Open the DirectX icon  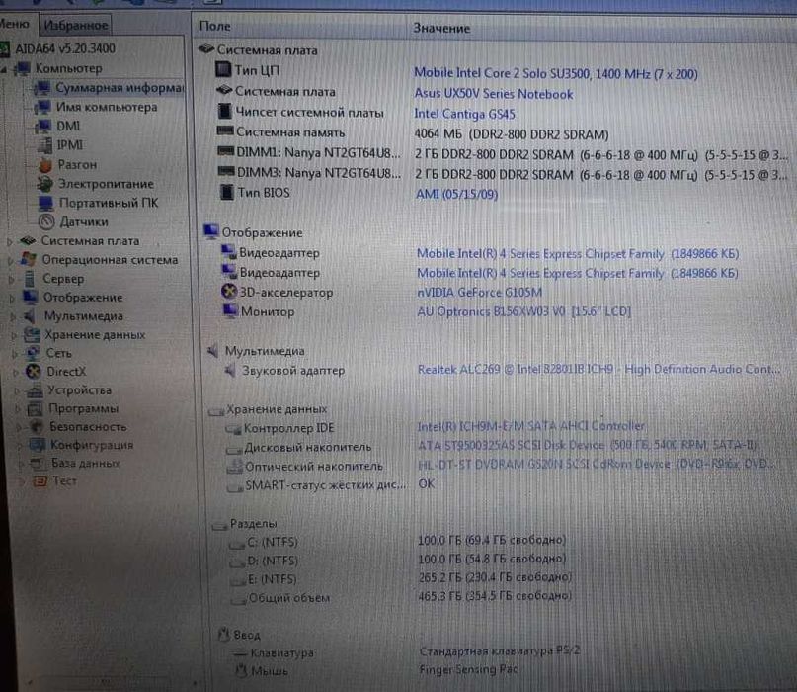click(x=34, y=372)
